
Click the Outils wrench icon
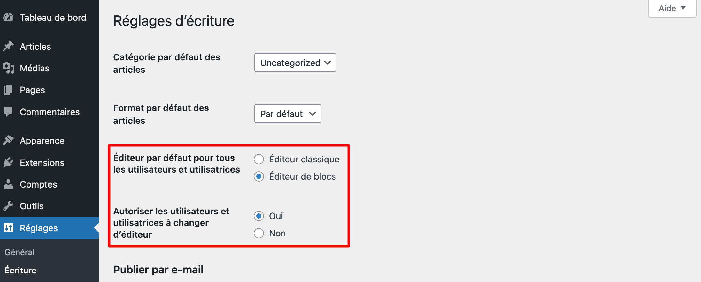[9, 206]
